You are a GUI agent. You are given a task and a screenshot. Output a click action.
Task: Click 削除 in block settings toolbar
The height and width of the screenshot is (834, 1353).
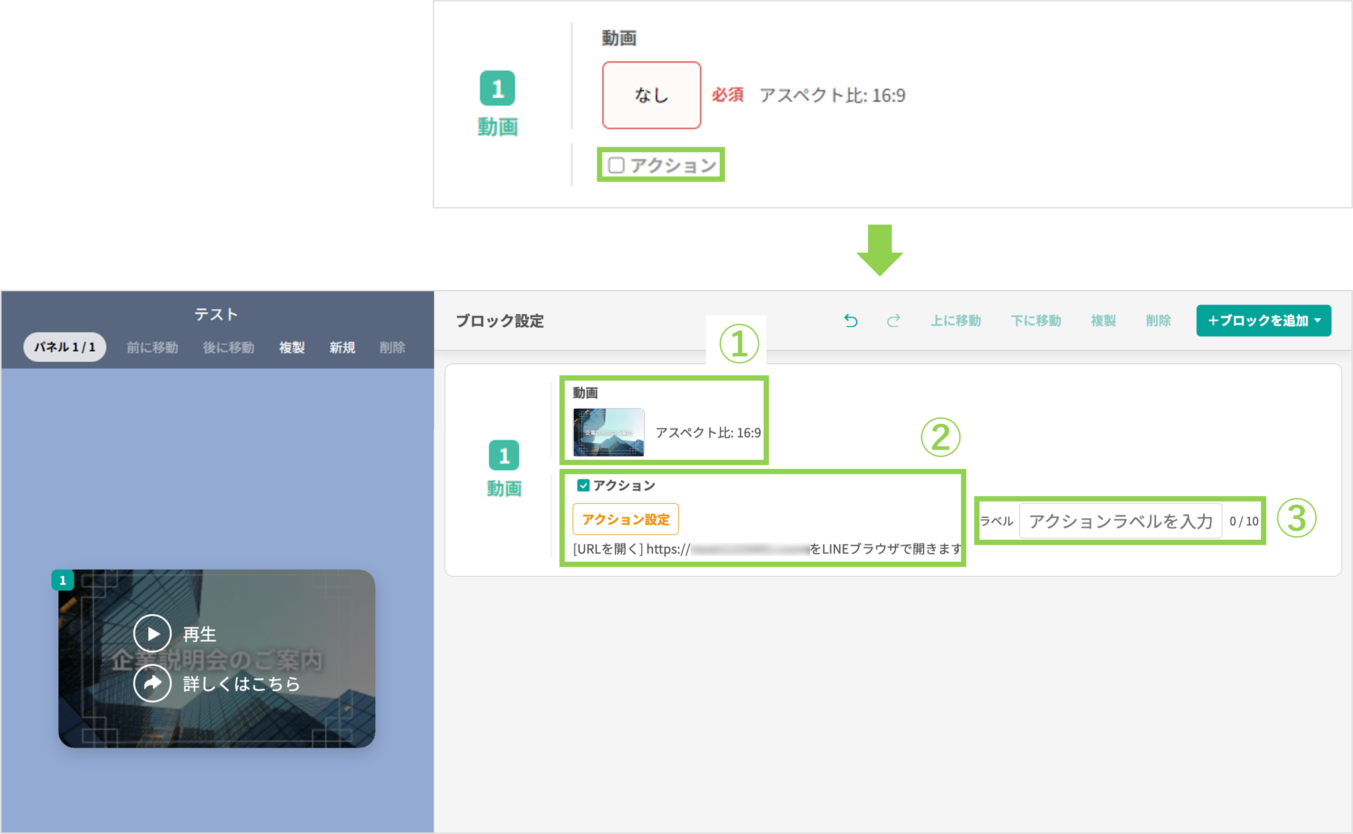point(1158,320)
